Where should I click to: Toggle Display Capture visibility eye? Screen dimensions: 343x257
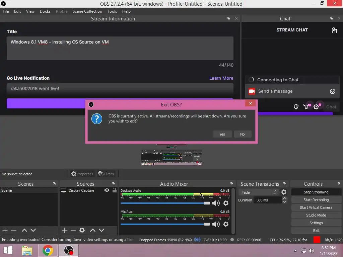[x=107, y=190]
